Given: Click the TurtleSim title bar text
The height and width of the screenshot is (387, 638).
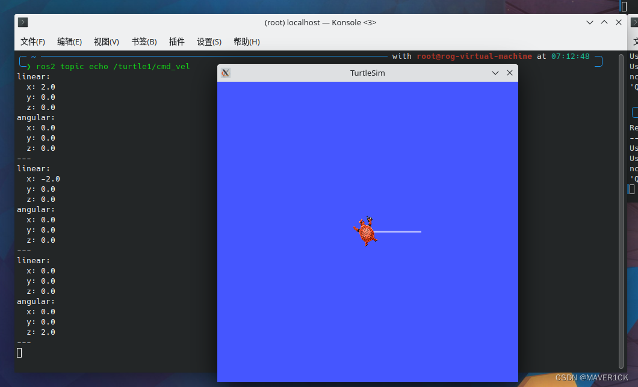Looking at the screenshot, I should coord(367,73).
